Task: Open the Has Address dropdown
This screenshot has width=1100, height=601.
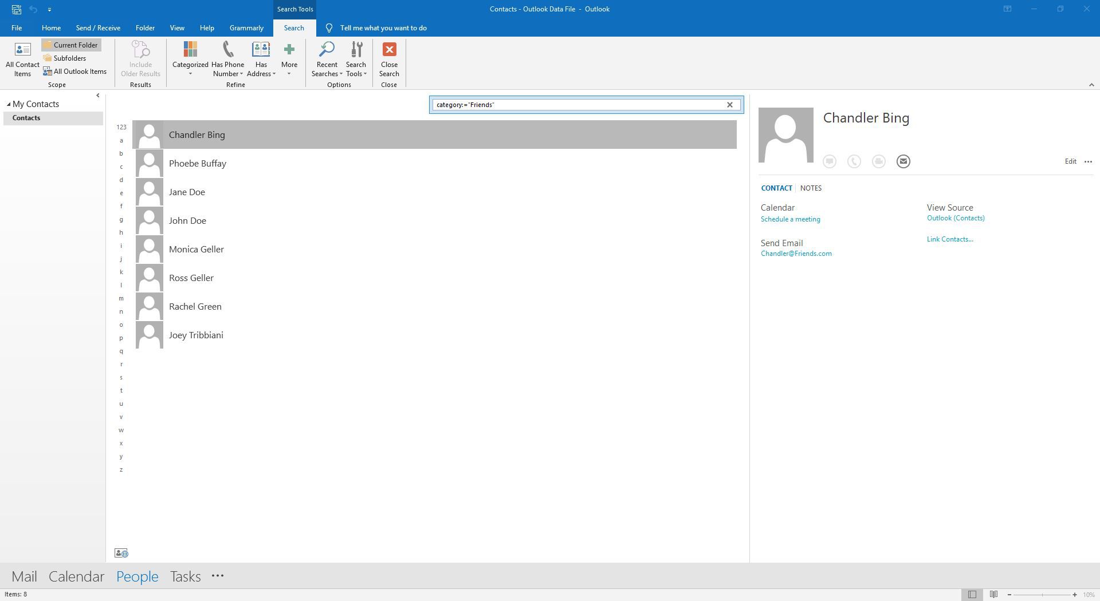Action: point(261,60)
